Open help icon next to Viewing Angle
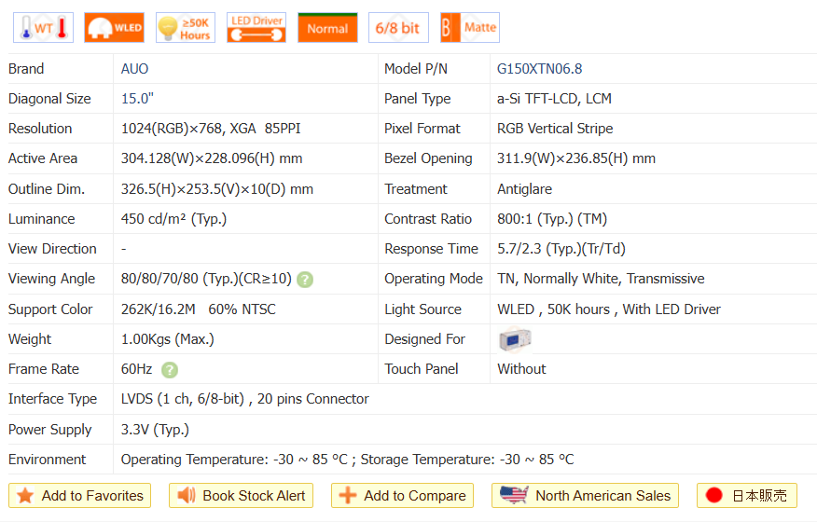This screenshot has height=522, width=817. click(305, 280)
